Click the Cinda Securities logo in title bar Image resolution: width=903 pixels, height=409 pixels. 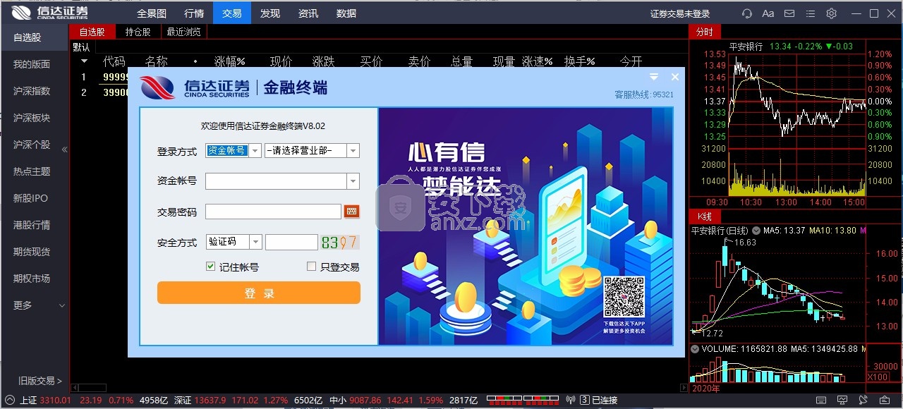pos(49,13)
